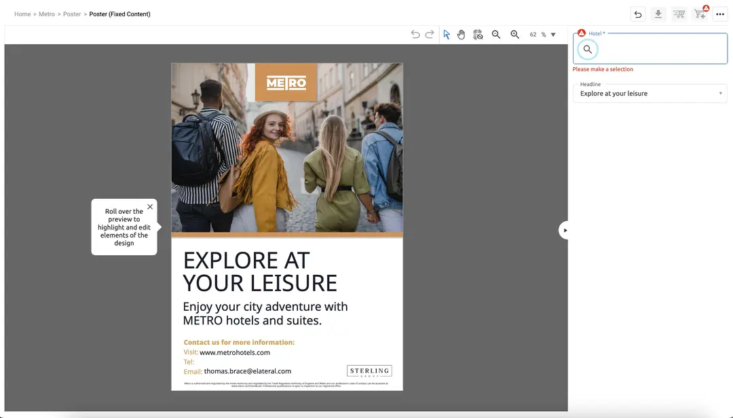Undo the last edit in toolbar
The width and height of the screenshot is (733, 418).
pos(415,35)
